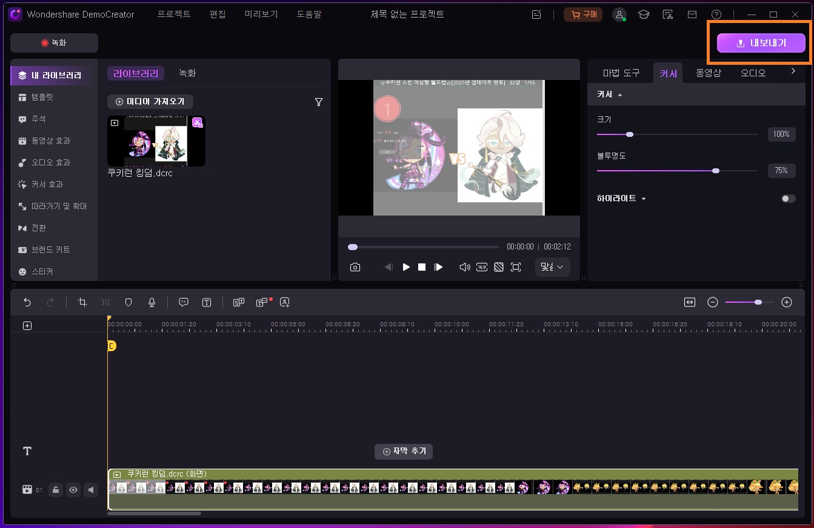
Task: Zoom in the timeline with plus icon
Action: (x=787, y=302)
